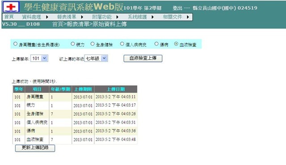Open the 系統維護 menu

point(137,17)
